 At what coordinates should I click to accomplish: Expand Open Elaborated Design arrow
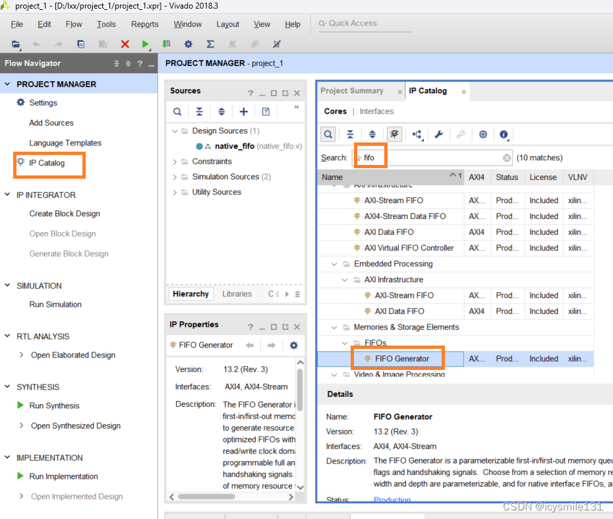(x=22, y=355)
